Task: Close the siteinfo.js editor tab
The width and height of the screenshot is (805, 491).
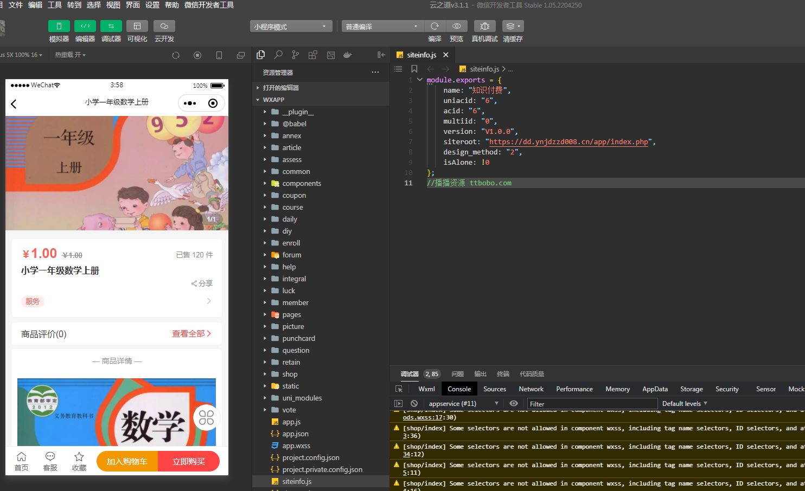Action: 446,55
